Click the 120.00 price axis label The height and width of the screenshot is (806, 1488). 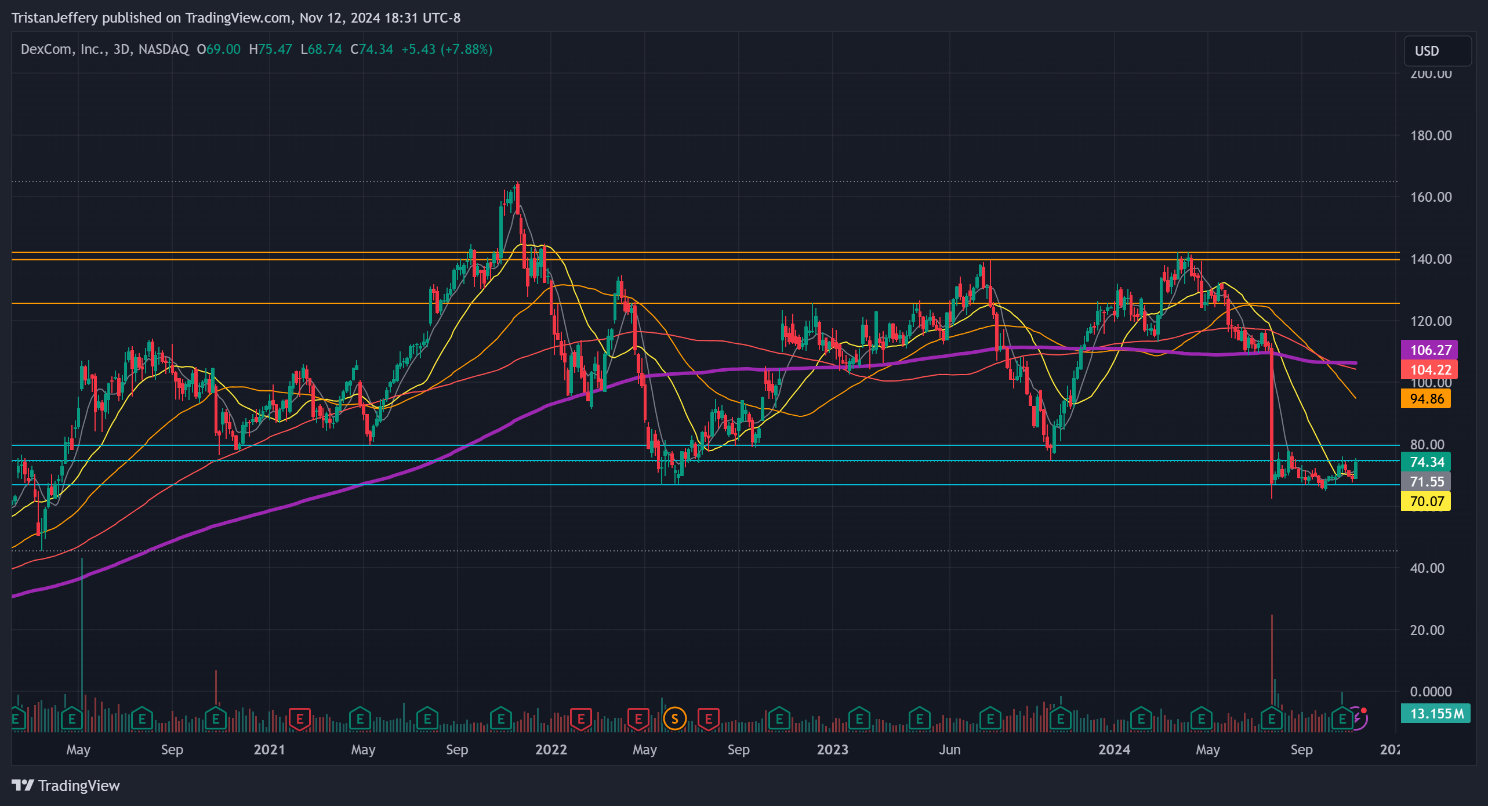[x=1431, y=321]
